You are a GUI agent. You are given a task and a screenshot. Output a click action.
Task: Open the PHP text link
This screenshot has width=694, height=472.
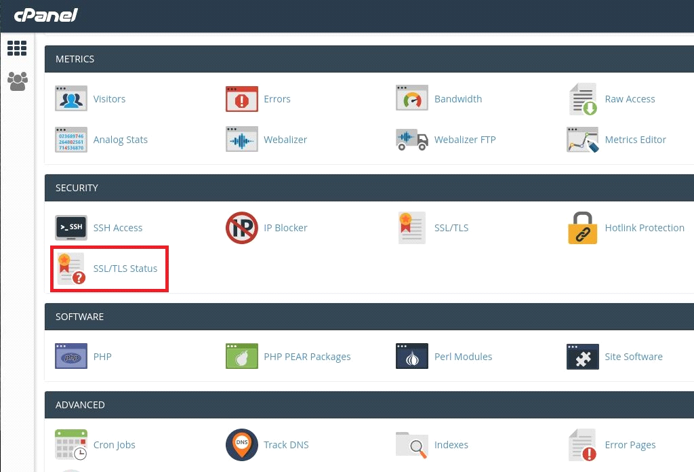[102, 357]
